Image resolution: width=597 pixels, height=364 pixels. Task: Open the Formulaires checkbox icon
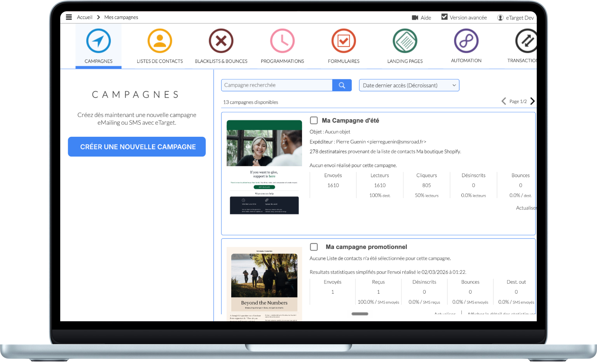click(344, 41)
